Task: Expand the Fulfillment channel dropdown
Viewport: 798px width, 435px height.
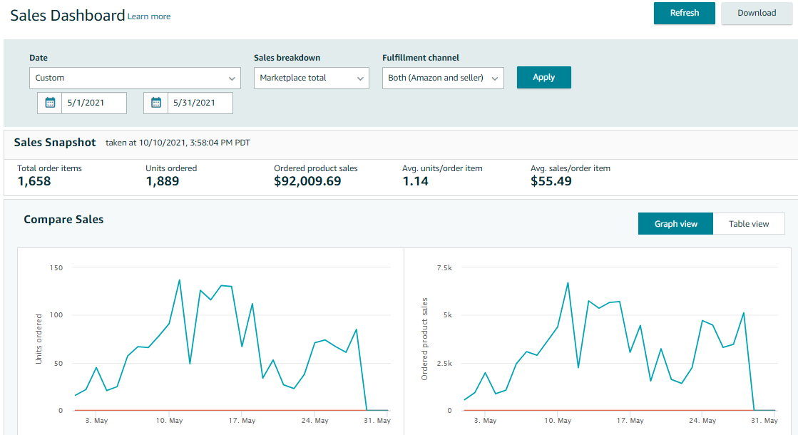Action: click(x=443, y=78)
